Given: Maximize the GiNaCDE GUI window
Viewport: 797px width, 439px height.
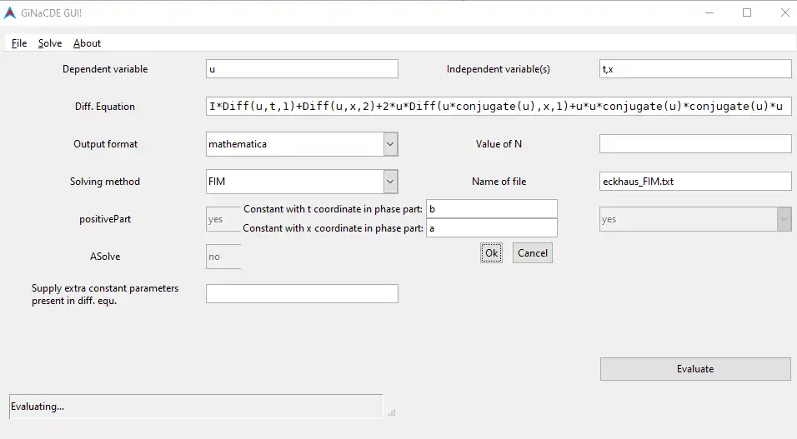Looking at the screenshot, I should coord(747,12).
